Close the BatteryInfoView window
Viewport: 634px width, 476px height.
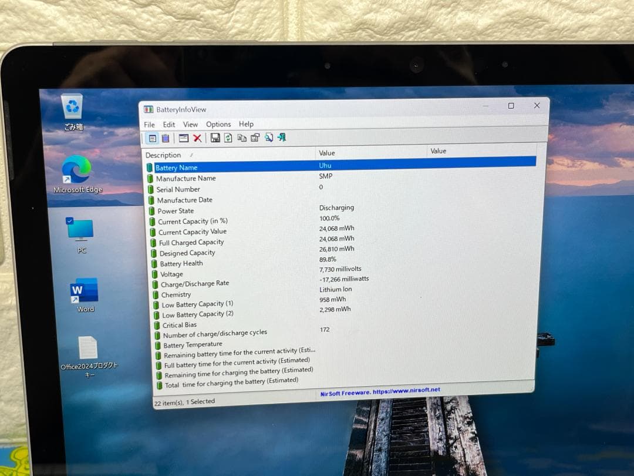point(537,105)
